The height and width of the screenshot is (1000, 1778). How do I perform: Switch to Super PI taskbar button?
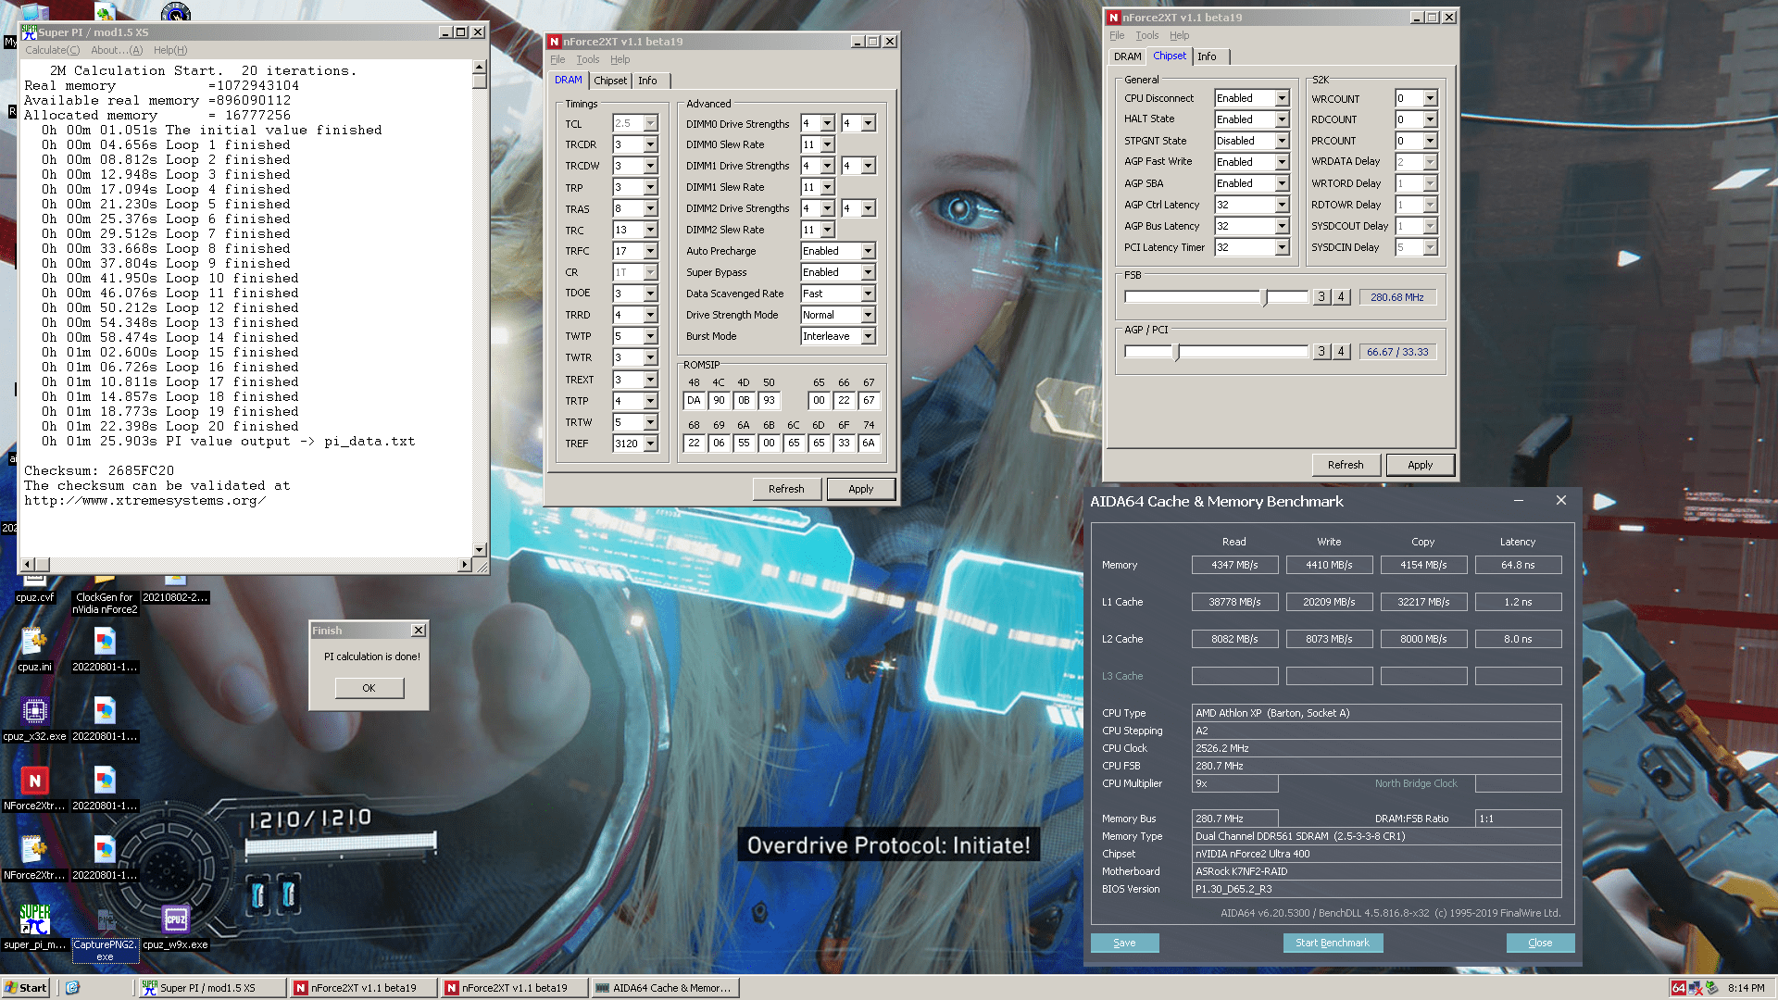coord(212,988)
